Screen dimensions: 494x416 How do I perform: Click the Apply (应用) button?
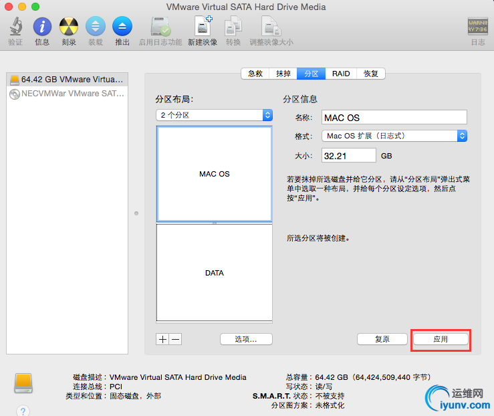click(441, 339)
